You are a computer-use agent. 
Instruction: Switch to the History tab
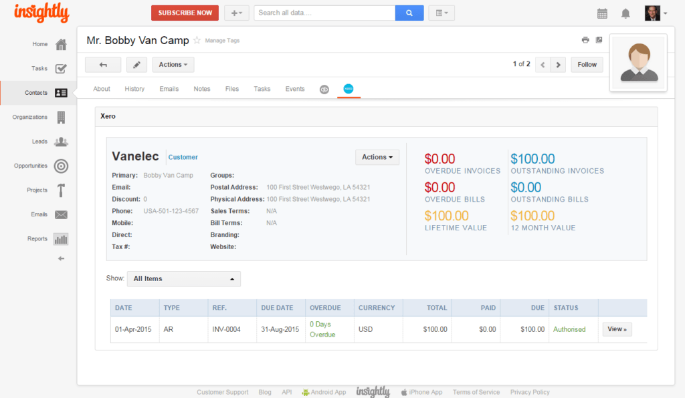[134, 88]
